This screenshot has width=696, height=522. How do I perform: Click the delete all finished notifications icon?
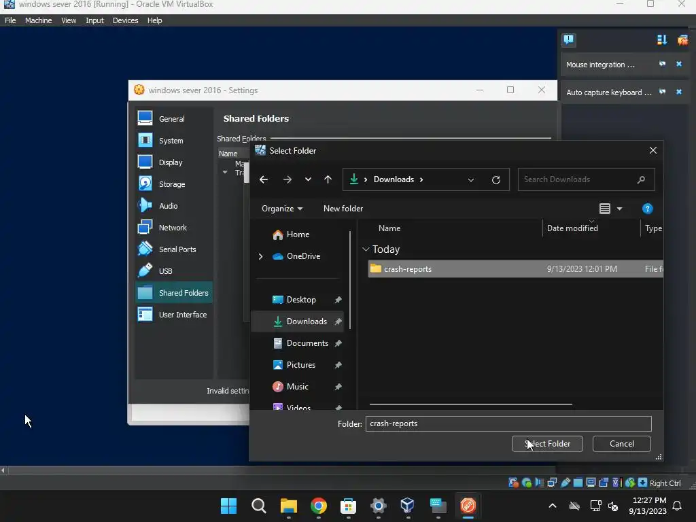682,40
